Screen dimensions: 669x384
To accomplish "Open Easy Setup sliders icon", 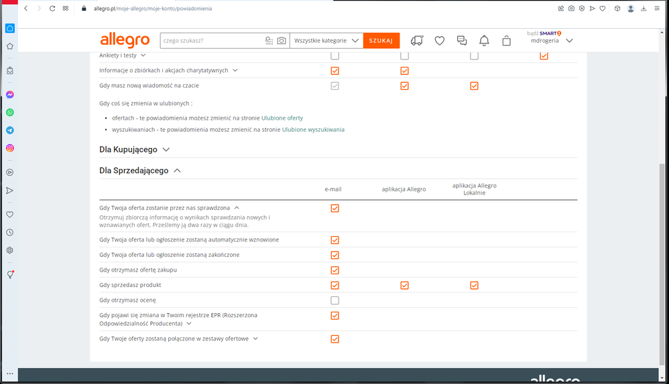I will (x=657, y=9).
